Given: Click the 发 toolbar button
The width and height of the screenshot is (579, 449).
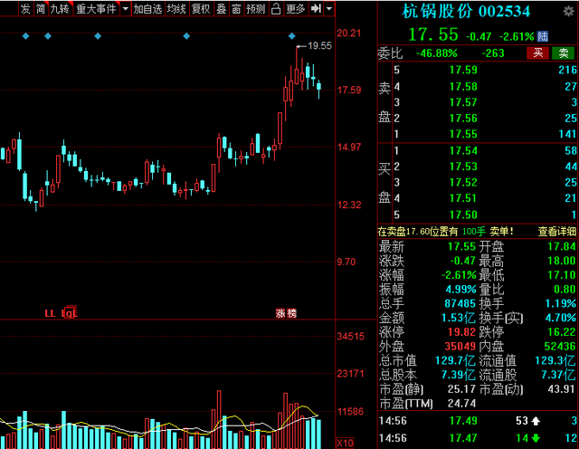Looking at the screenshot, I should click(25, 8).
